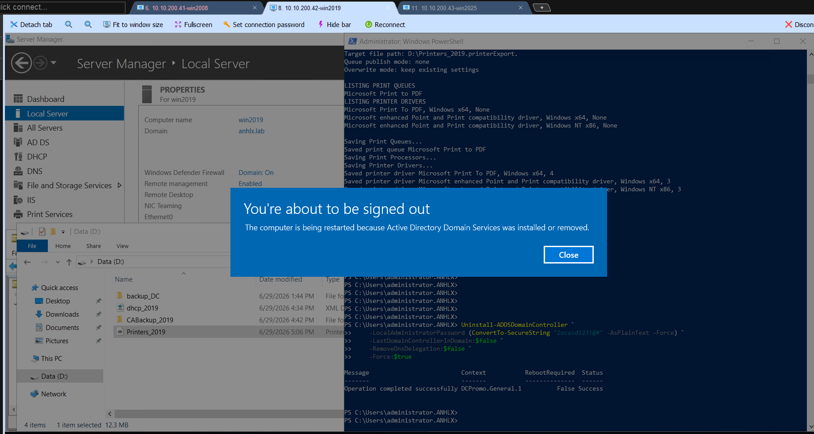This screenshot has width=814, height=434.
Task: Click the PowerShell window scrollbar up arrow
Action: click(810, 54)
